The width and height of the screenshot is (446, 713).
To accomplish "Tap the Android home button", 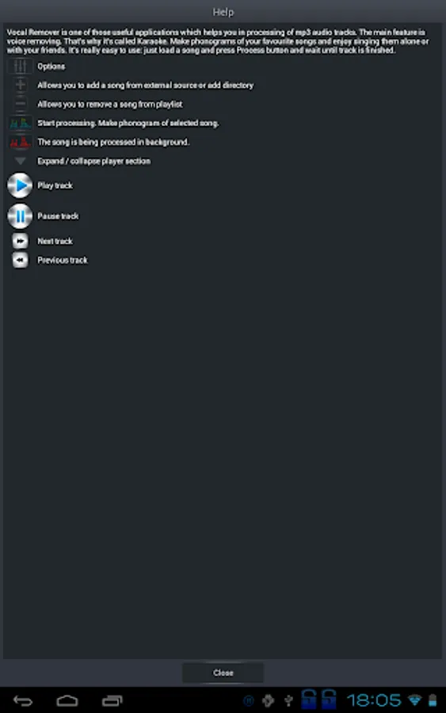I will [x=67, y=701].
